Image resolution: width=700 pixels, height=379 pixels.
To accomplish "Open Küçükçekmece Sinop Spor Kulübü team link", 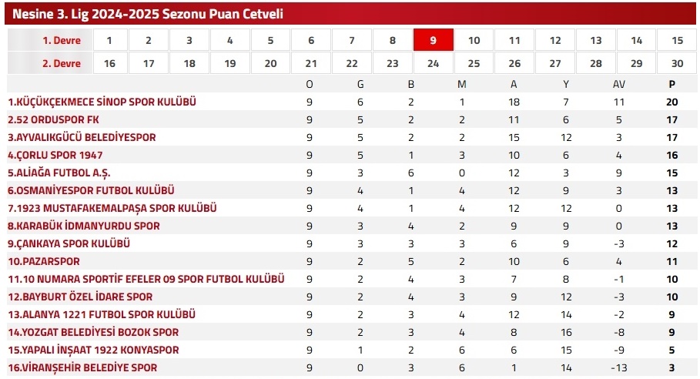I will (x=102, y=102).
